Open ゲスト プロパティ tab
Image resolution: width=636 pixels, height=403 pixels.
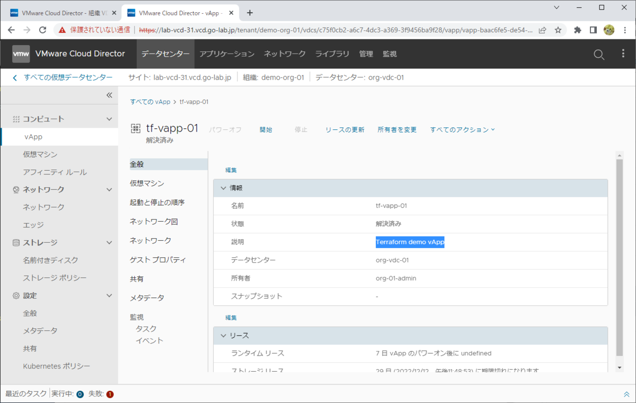(x=158, y=260)
